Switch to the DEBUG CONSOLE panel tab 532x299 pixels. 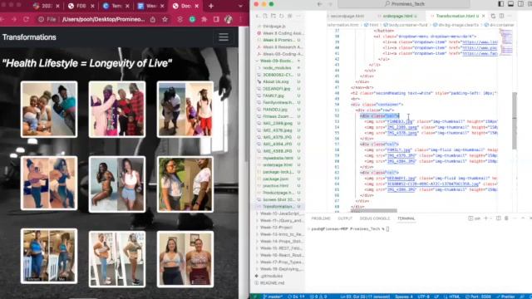tap(375, 218)
